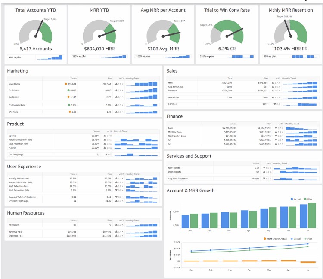Click the down arrow in Sales CAC/Cust. row
Image resolution: width=323 pixels, height=279 pixels.
275,104
